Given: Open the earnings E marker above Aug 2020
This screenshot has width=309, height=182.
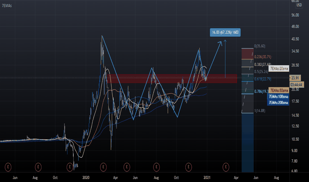Looking at the screenshot, I should click(x=156, y=167).
